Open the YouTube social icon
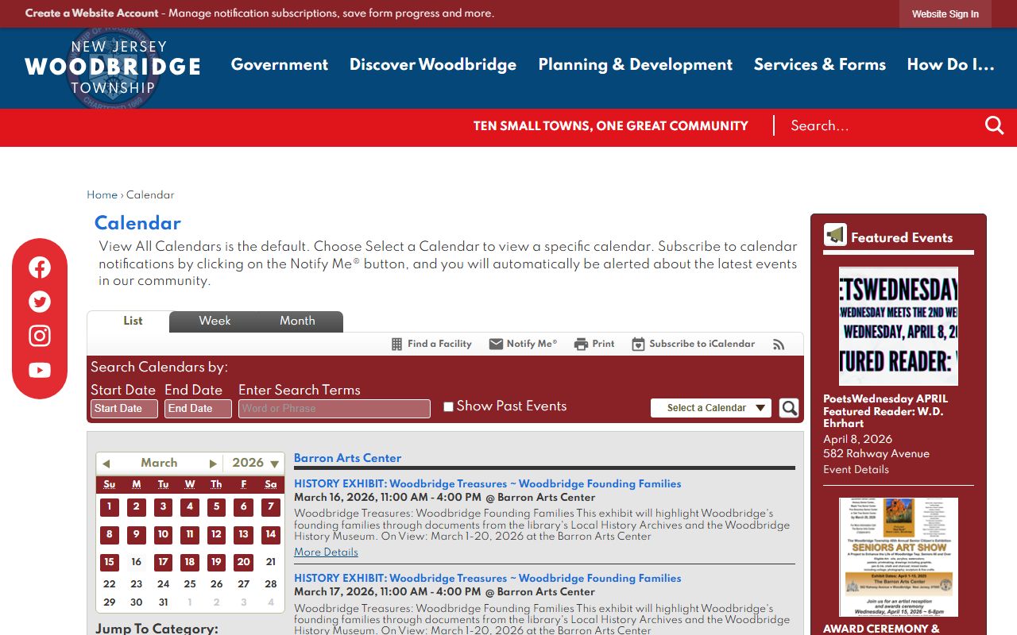Viewport: 1017px width, 635px height. tap(40, 370)
